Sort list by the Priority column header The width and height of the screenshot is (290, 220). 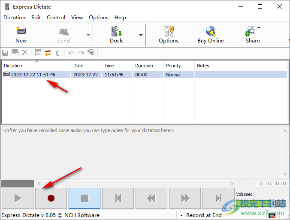(x=173, y=66)
